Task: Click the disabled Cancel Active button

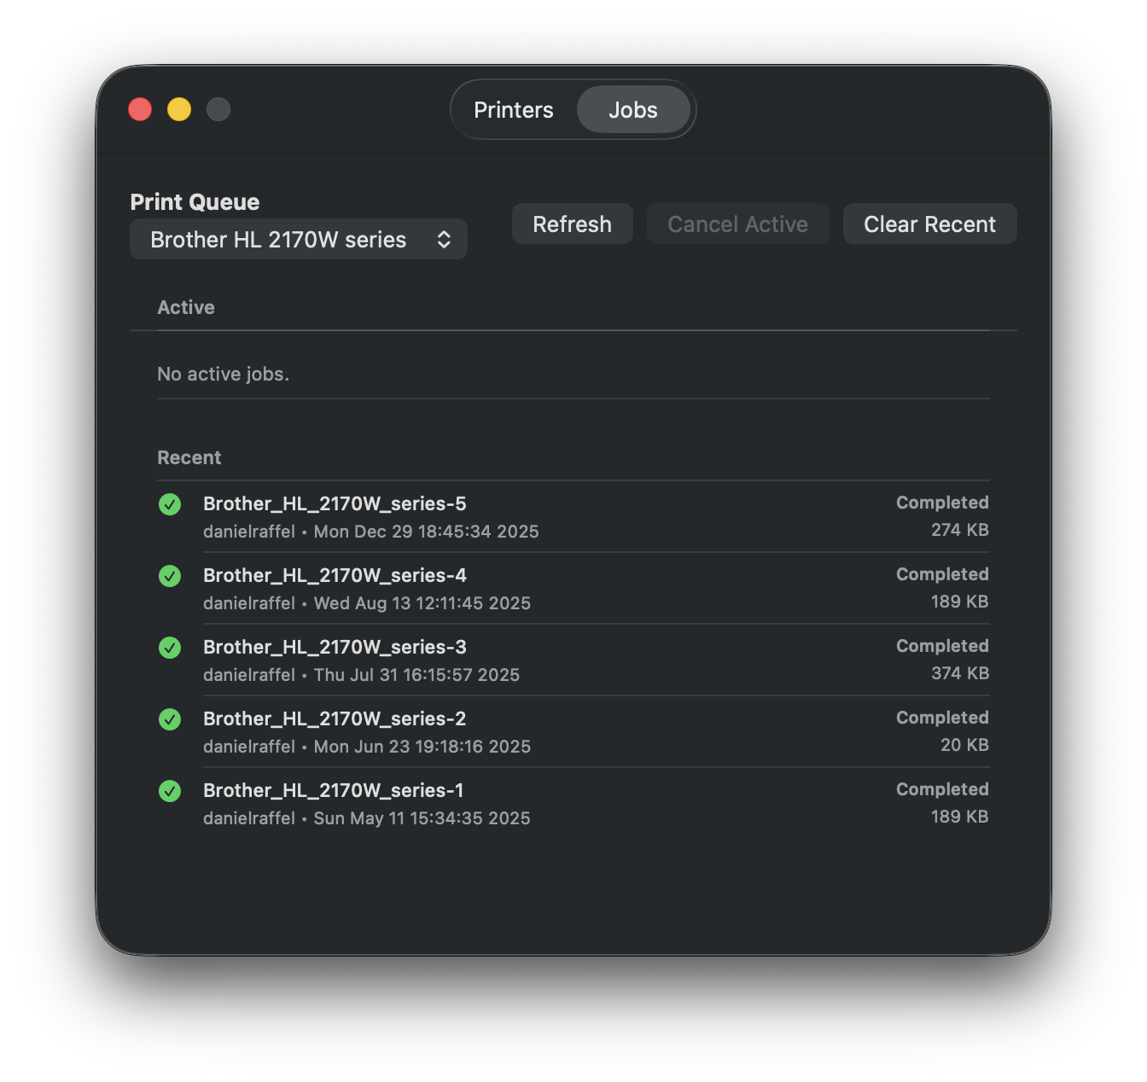Action: click(737, 224)
